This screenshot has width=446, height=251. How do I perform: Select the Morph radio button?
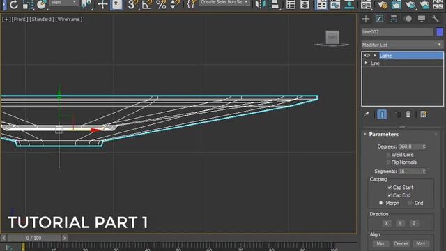click(381, 203)
